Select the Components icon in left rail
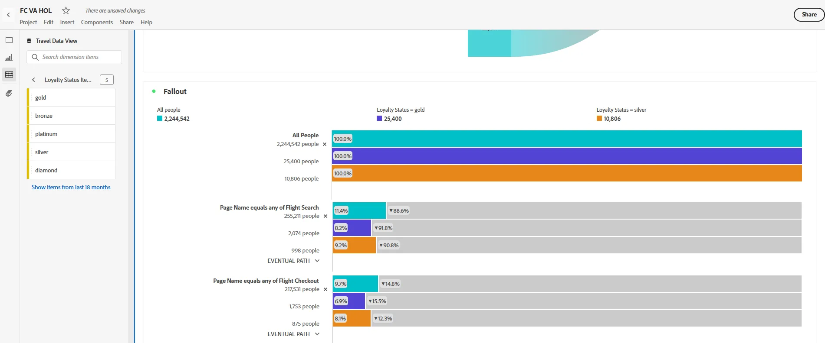 tap(9, 74)
